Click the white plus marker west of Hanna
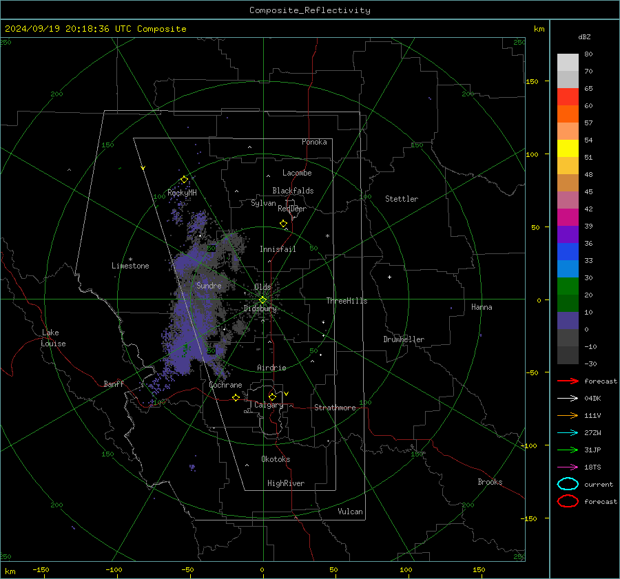Image resolution: width=620 pixels, height=579 pixels. point(389,277)
